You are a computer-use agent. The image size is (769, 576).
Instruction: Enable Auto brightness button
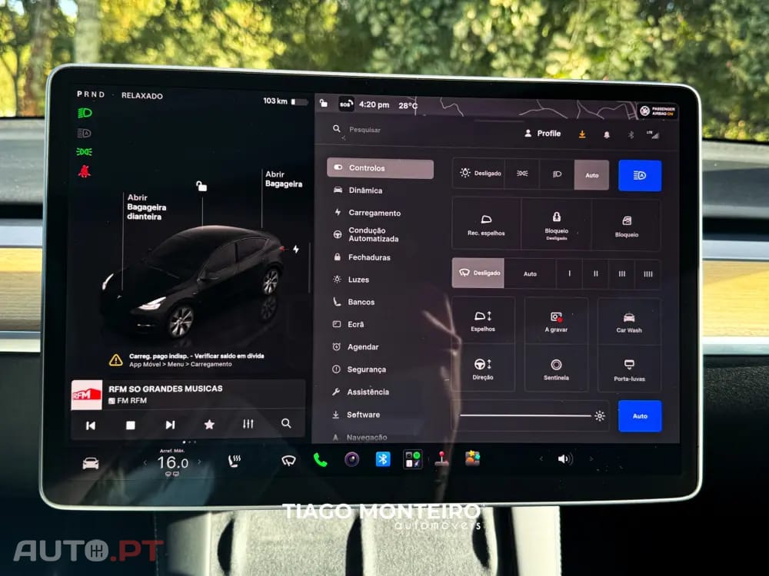[x=640, y=416]
